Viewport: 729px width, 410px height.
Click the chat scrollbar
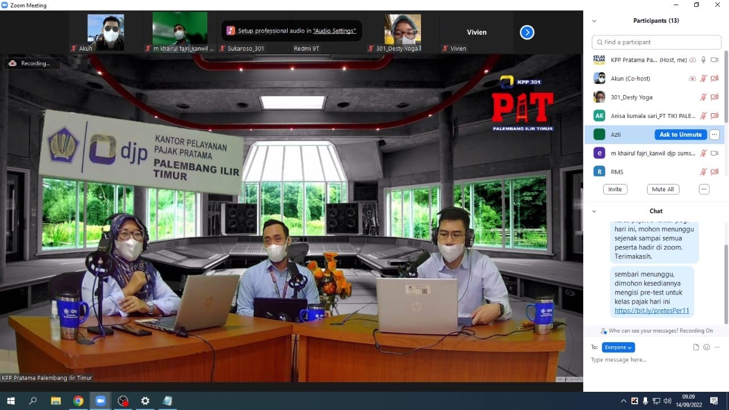(x=726, y=282)
